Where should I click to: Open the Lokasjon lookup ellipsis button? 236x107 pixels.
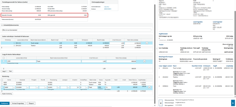68,87
